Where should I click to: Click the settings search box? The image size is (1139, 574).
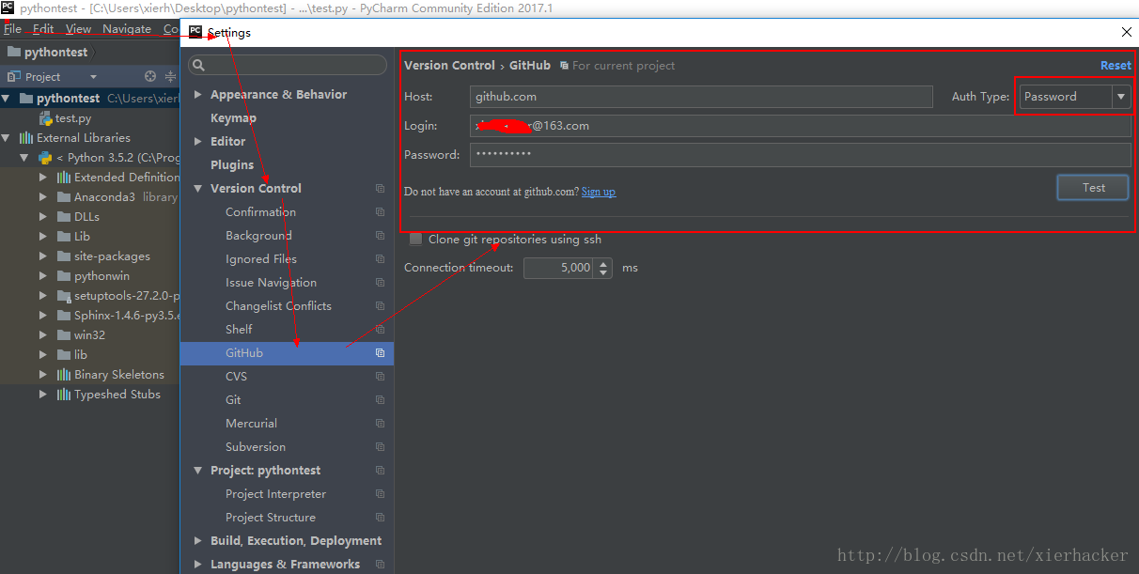pos(288,66)
